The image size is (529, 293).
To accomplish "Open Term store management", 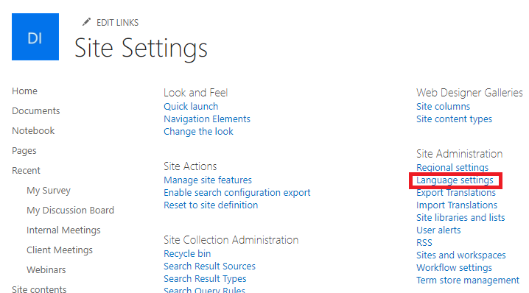I will [x=468, y=280].
